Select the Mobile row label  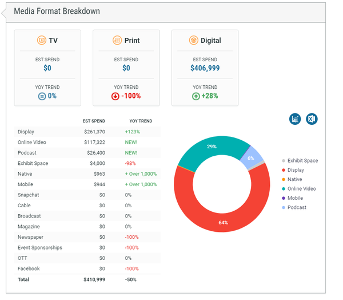click(x=25, y=184)
